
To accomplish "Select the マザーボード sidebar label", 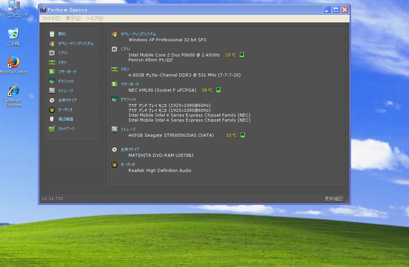I will 67,72.
